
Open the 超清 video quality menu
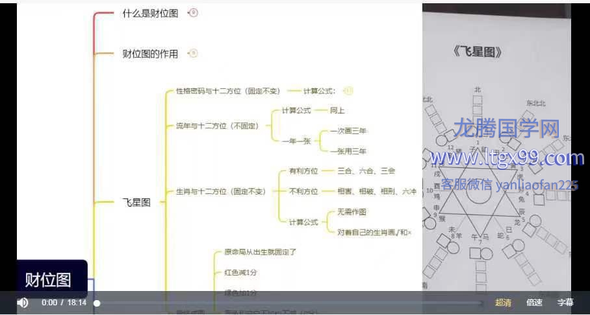503,303
